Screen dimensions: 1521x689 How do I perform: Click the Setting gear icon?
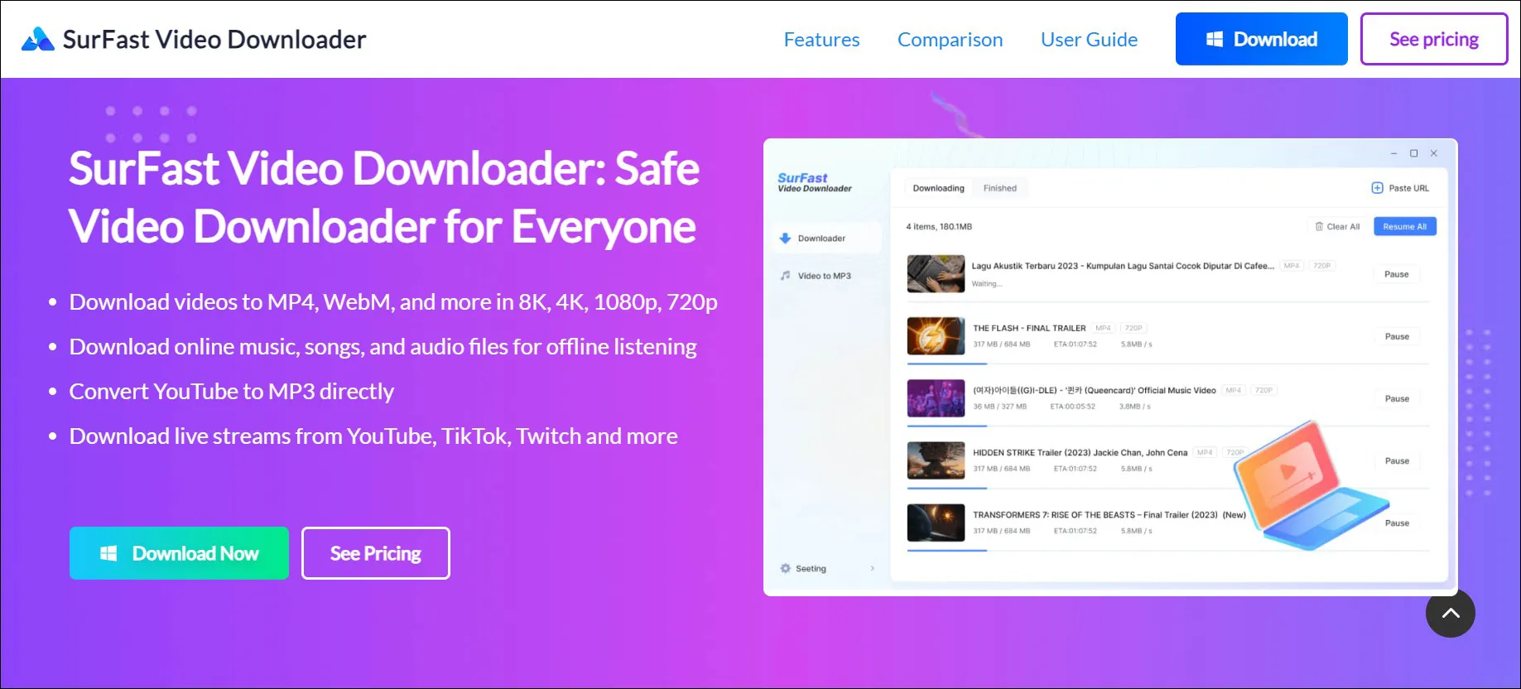click(x=785, y=568)
